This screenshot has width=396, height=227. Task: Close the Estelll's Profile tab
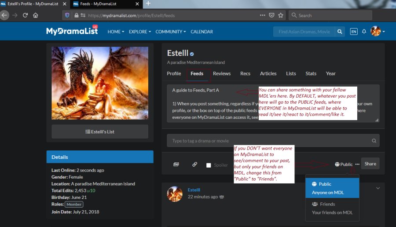coord(64,4)
